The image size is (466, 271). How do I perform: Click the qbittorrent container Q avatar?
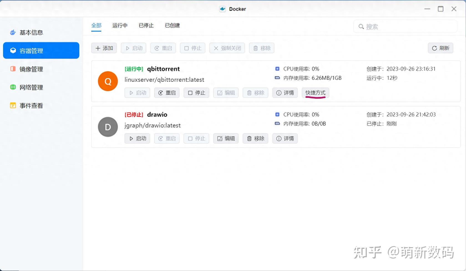pyautogui.click(x=108, y=81)
